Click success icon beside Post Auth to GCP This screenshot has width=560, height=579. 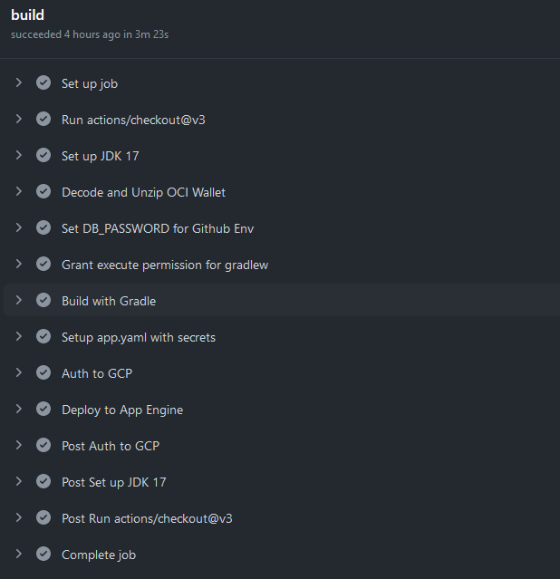[43, 445]
